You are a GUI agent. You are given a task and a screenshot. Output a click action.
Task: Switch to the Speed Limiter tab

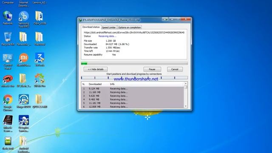coord(109,27)
